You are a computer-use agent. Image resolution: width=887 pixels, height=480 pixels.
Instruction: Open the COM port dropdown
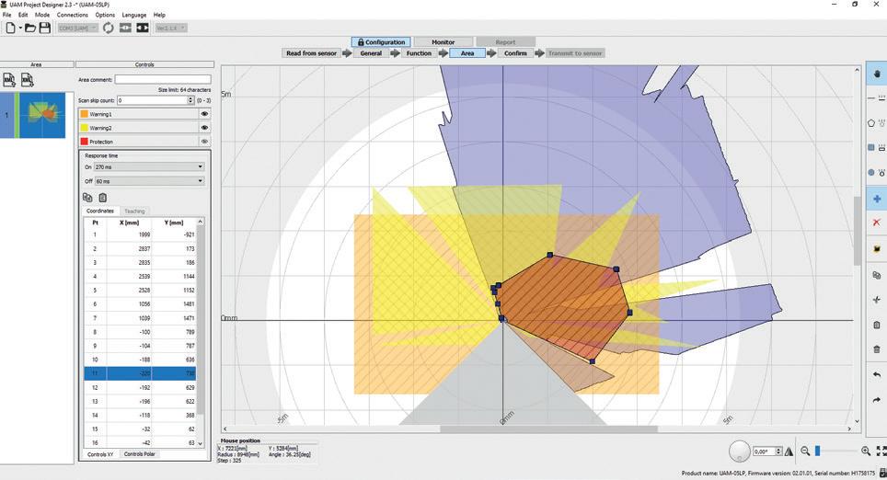[78, 28]
